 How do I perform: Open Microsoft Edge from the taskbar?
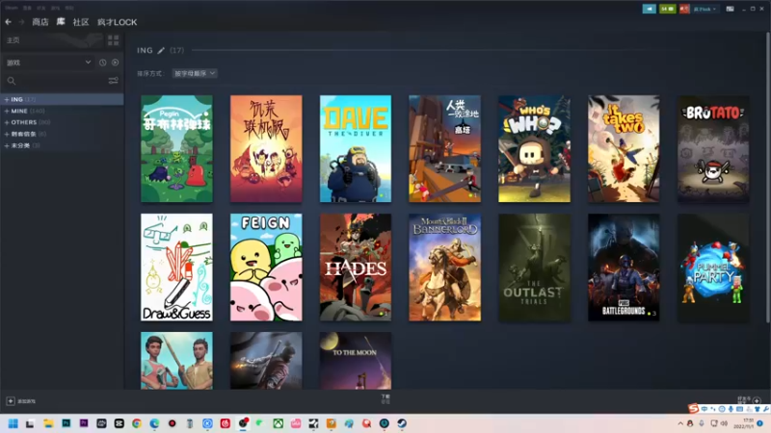[x=154, y=423]
